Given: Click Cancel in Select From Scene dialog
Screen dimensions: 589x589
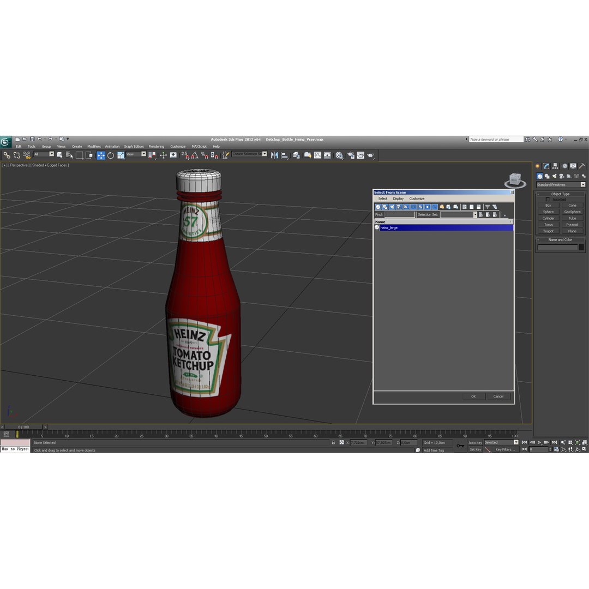Looking at the screenshot, I should (x=498, y=396).
